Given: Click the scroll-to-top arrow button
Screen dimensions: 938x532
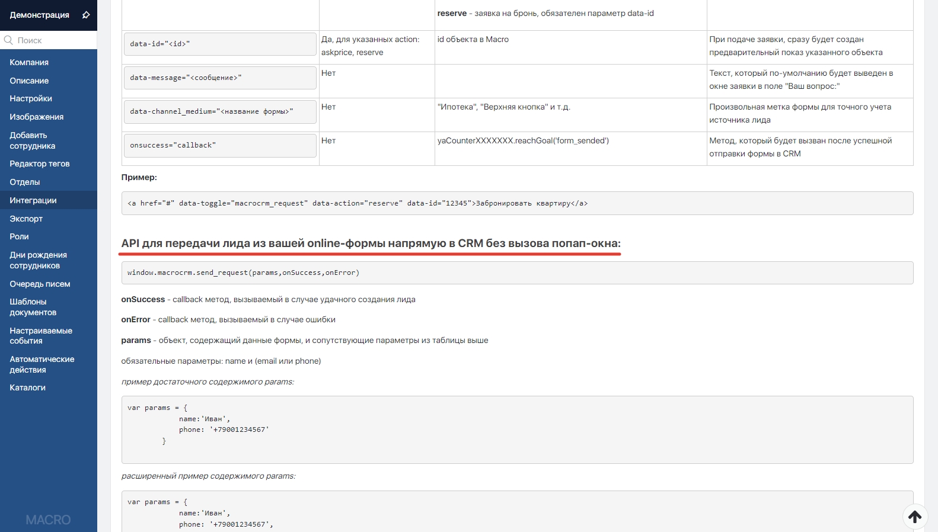Looking at the screenshot, I should pos(915,517).
